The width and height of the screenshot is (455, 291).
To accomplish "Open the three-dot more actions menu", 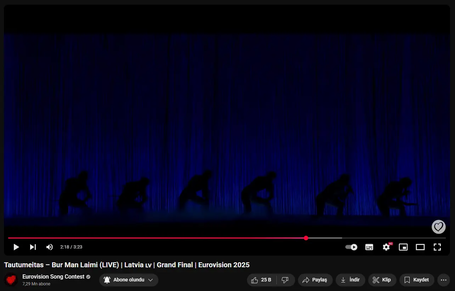I will tap(444, 280).
